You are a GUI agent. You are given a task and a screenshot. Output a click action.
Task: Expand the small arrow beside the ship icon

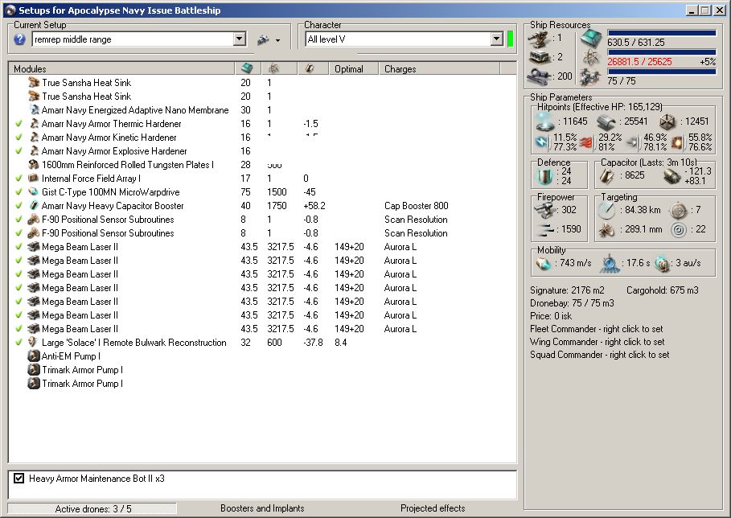click(277, 40)
